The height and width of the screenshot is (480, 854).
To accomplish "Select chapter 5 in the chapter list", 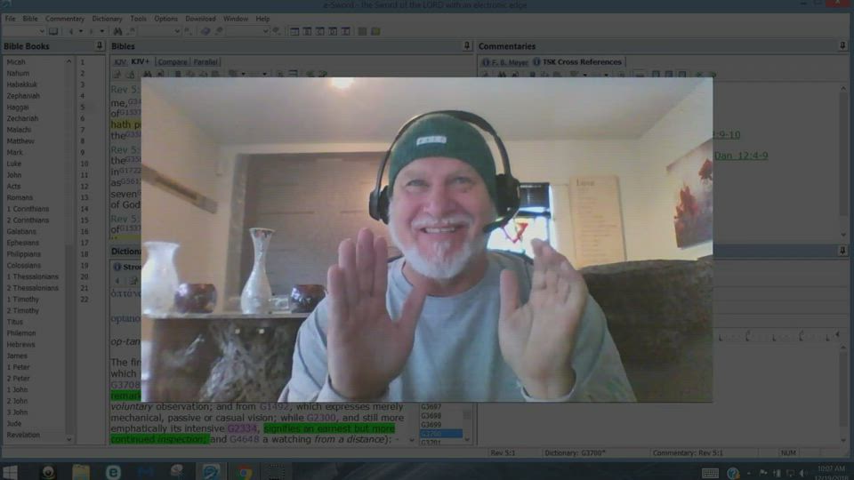I will point(83,108).
